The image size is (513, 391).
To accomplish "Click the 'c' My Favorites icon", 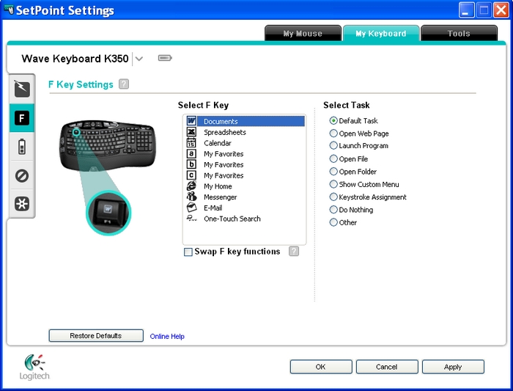I will [x=191, y=175].
